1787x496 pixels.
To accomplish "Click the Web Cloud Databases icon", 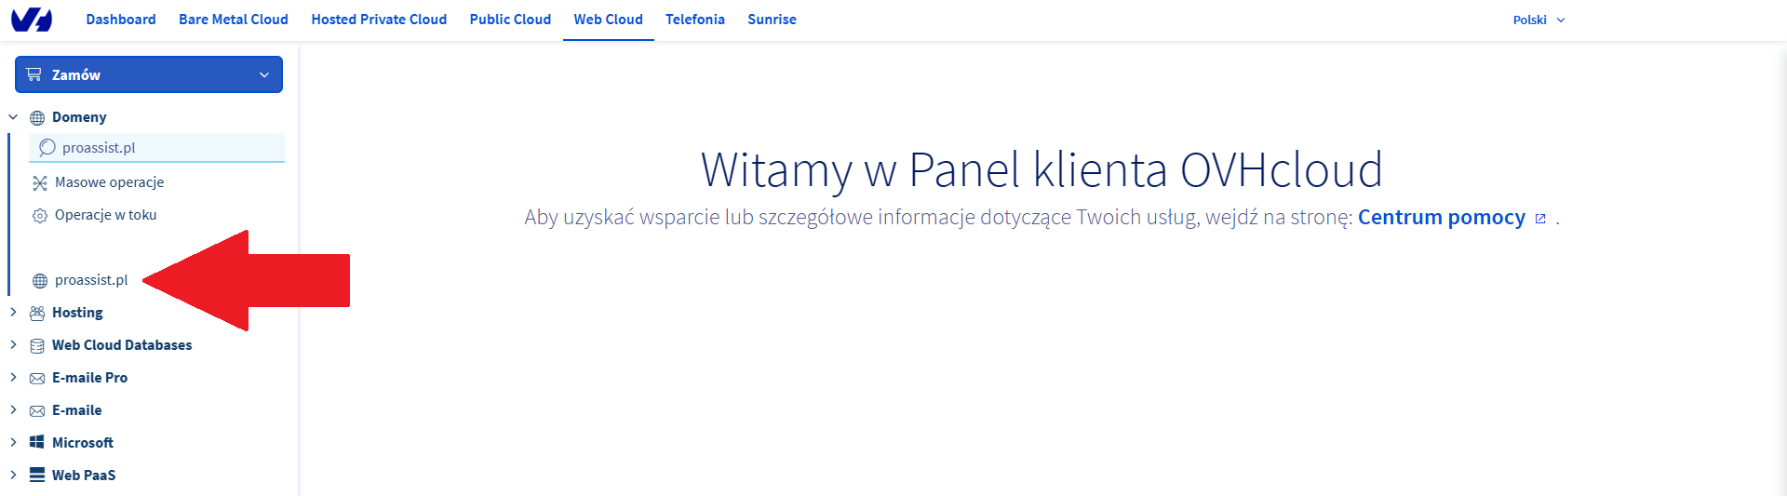I will point(37,345).
